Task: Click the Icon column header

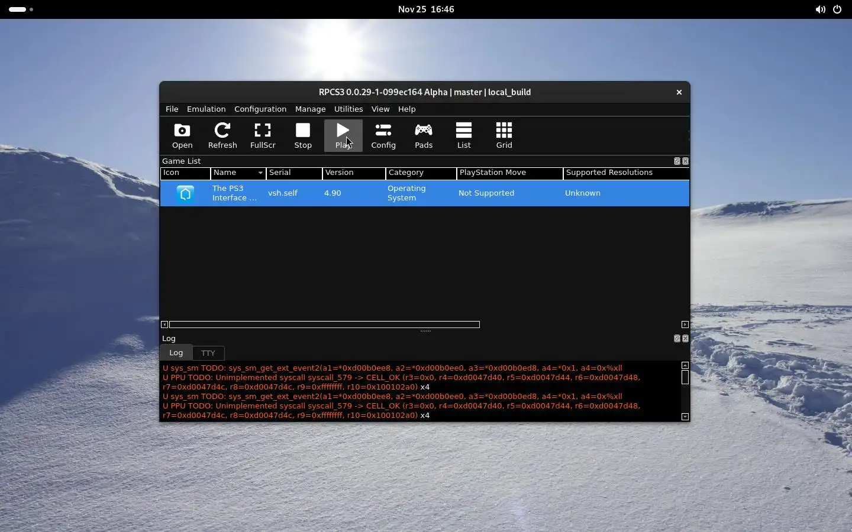Action: (185, 173)
